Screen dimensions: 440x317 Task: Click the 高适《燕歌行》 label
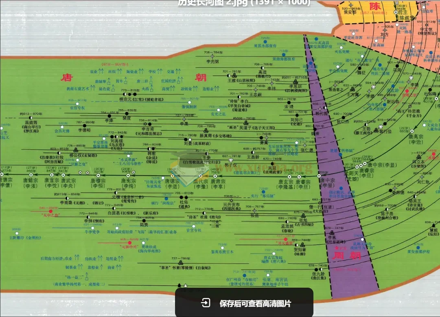pos(263,74)
